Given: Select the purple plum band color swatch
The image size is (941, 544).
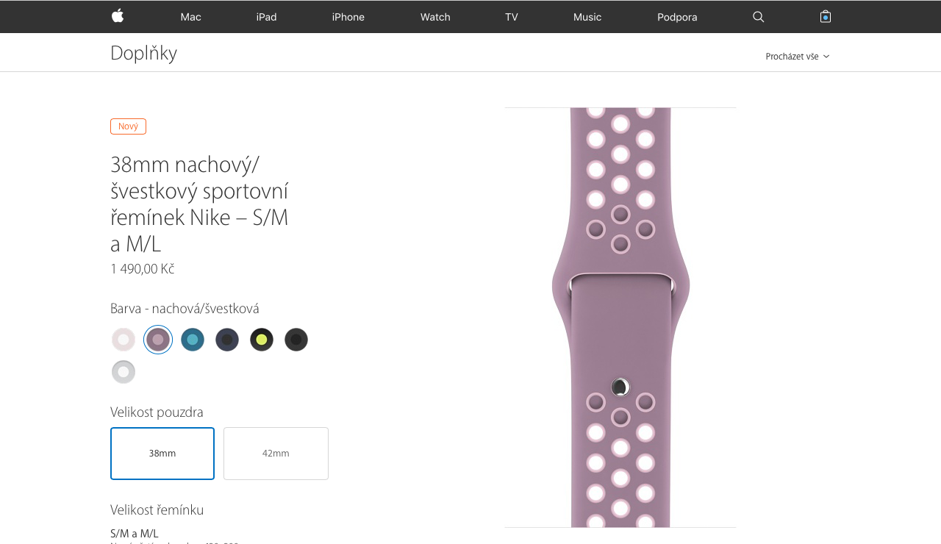Looking at the screenshot, I should tap(158, 340).
